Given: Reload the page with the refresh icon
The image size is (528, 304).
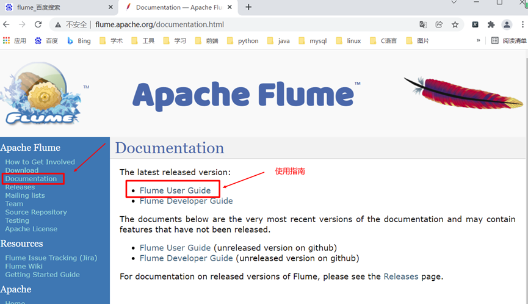Looking at the screenshot, I should coord(38,24).
